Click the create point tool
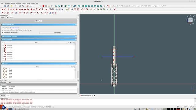Viewport: 196px width, 110px height. (2, 13)
